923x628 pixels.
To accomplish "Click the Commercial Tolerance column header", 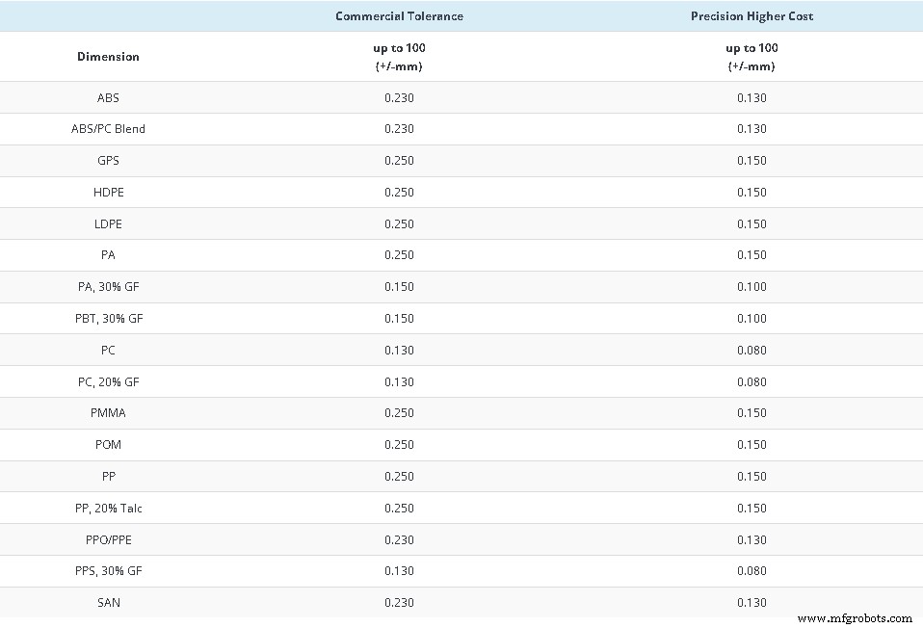I will click(x=399, y=16).
